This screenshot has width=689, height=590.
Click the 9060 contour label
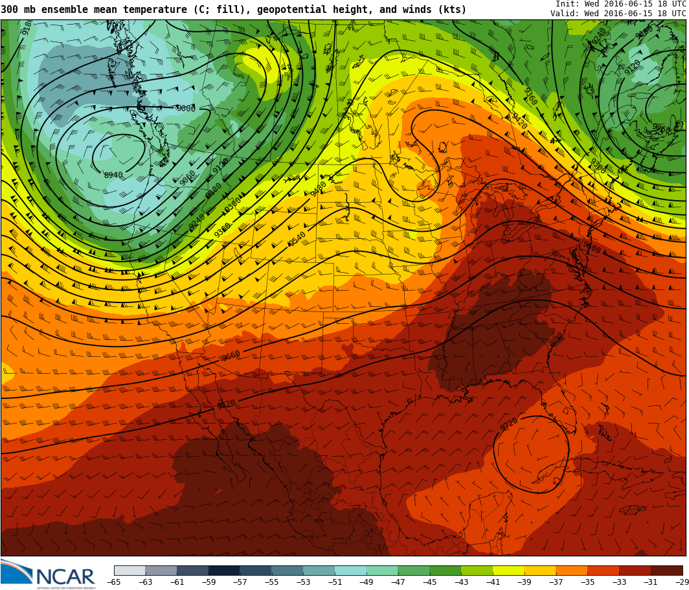(187, 178)
